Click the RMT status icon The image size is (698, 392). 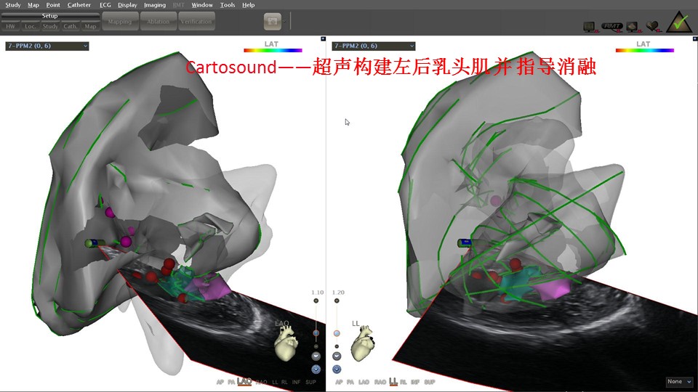coord(612,27)
